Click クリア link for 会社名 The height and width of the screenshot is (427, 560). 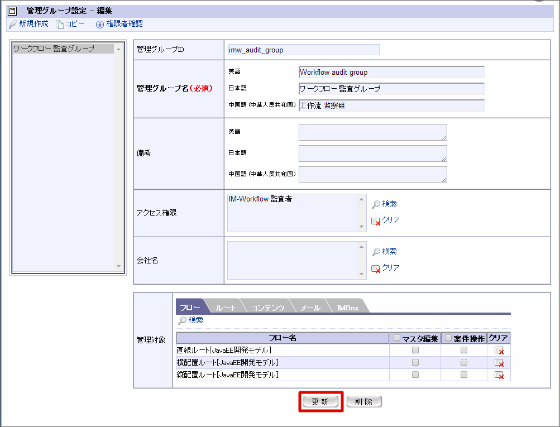tap(391, 268)
